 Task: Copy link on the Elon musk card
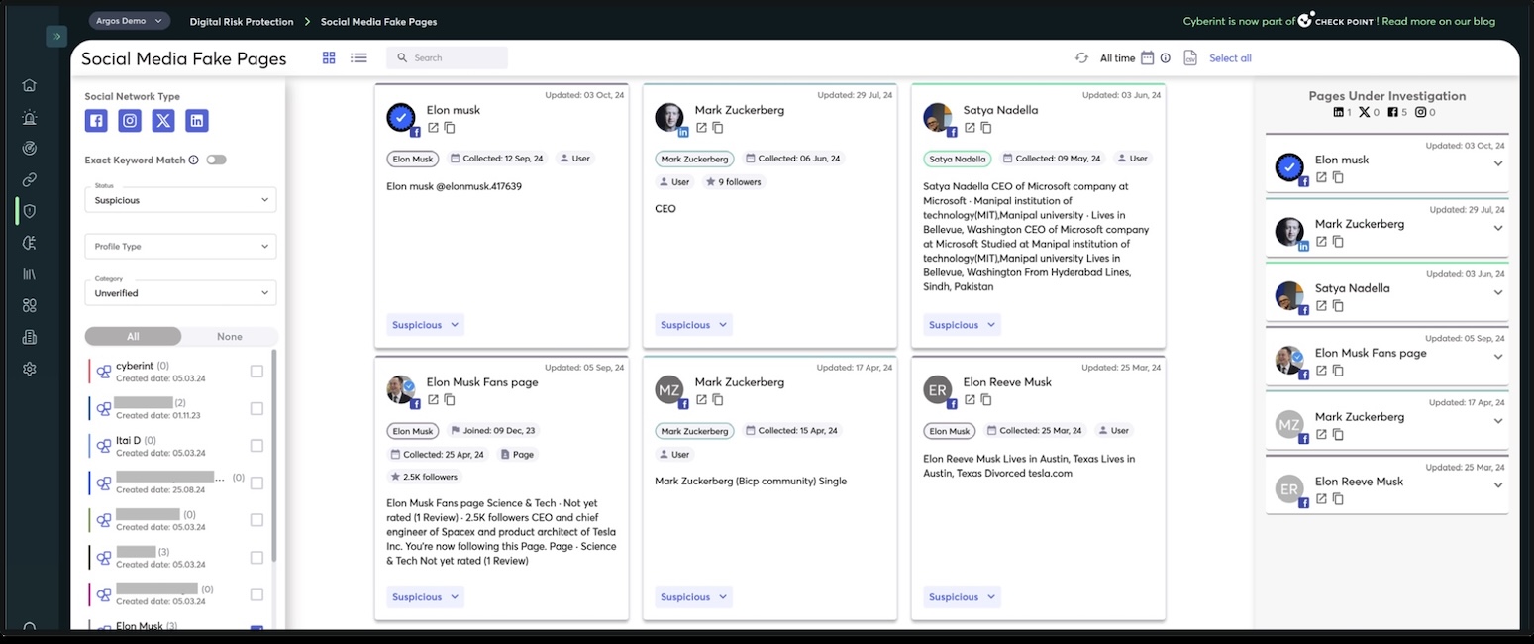[450, 128]
